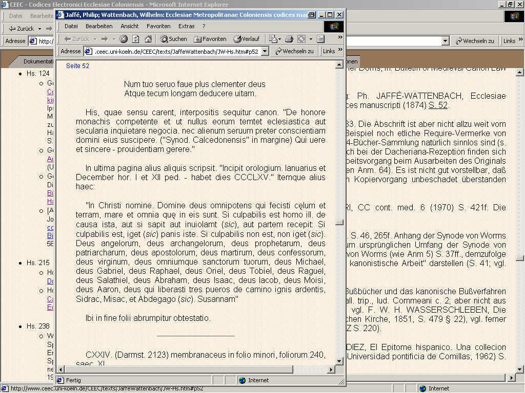
Task: Open the front window address dropdown
Action: tap(265, 52)
